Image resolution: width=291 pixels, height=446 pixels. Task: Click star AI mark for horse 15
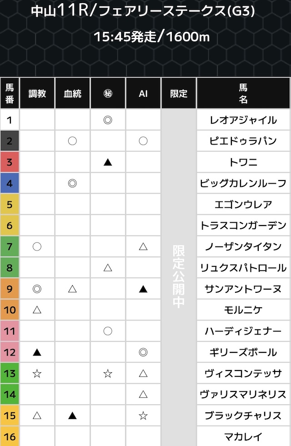click(143, 416)
